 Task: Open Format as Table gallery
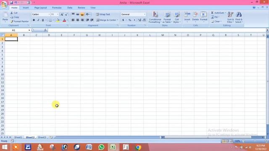pyautogui.click(x=167, y=17)
